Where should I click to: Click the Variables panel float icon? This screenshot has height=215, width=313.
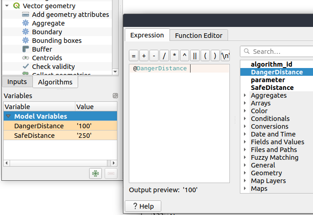point(116,96)
